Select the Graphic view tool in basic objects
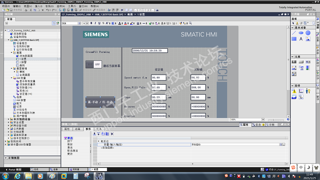The image size is (320, 180). click(x=308, y=39)
